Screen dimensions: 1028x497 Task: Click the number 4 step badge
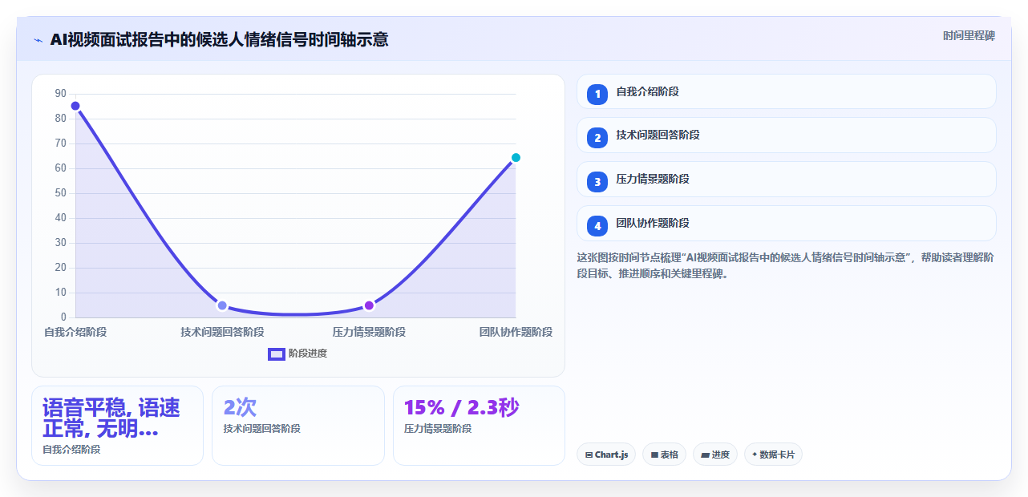click(597, 226)
